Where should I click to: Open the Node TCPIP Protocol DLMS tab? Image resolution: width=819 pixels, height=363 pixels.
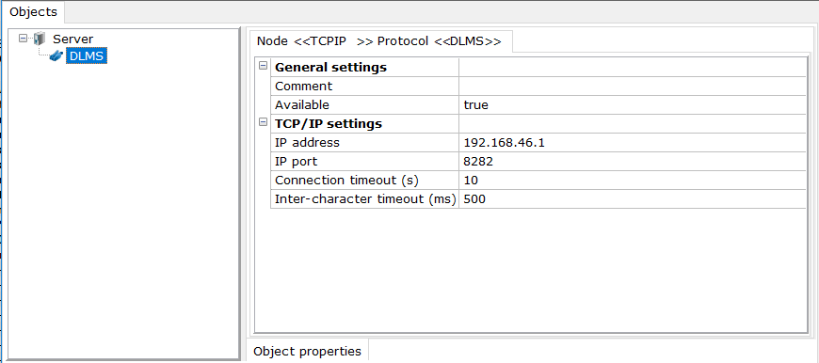(378, 41)
